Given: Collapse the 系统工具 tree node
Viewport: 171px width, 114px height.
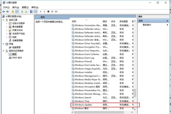Looking at the screenshot, I should 3,20.
